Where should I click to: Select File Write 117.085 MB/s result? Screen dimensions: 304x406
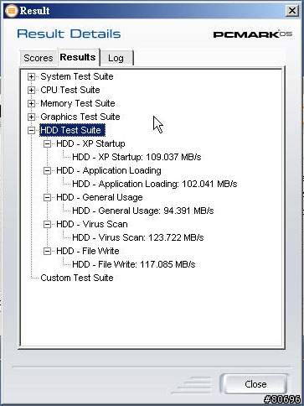point(134,264)
